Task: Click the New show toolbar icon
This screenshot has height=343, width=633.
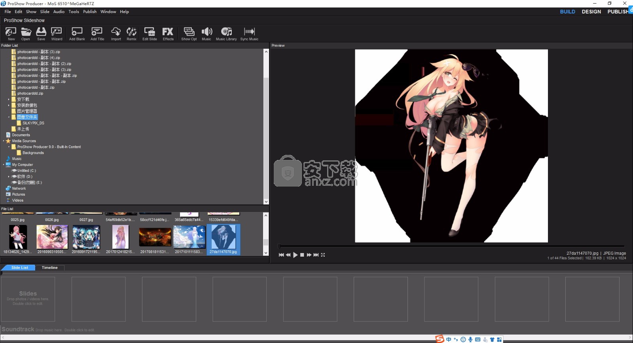Action: click(x=11, y=33)
